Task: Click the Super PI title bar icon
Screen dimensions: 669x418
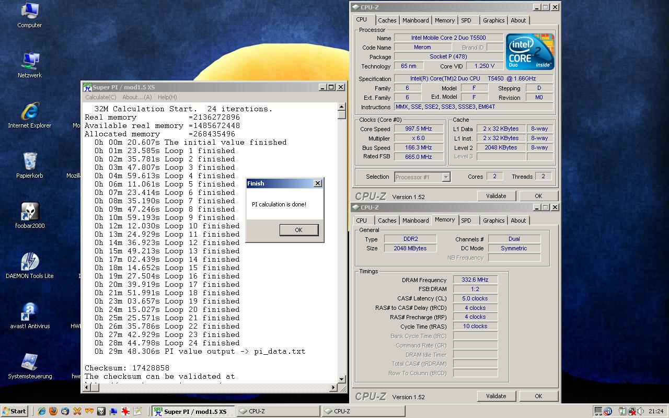Action: pyautogui.click(x=88, y=87)
